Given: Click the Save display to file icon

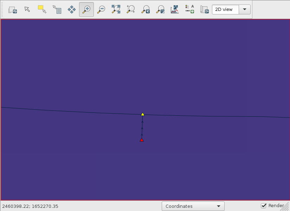Looking at the screenshot, I should point(204,9).
